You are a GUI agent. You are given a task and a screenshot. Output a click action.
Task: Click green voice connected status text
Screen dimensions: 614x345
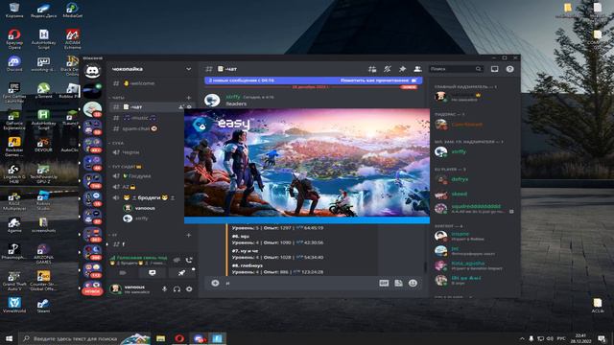click(x=141, y=258)
